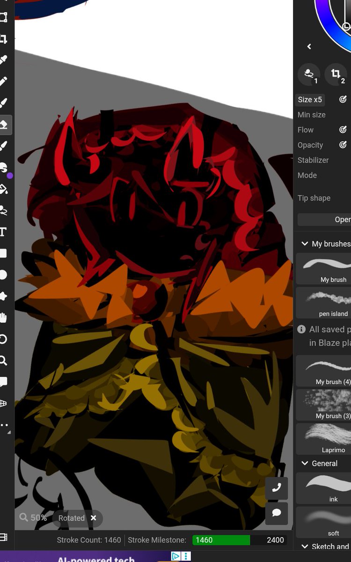Open the timeline filmstrip panel

[x=3, y=537]
